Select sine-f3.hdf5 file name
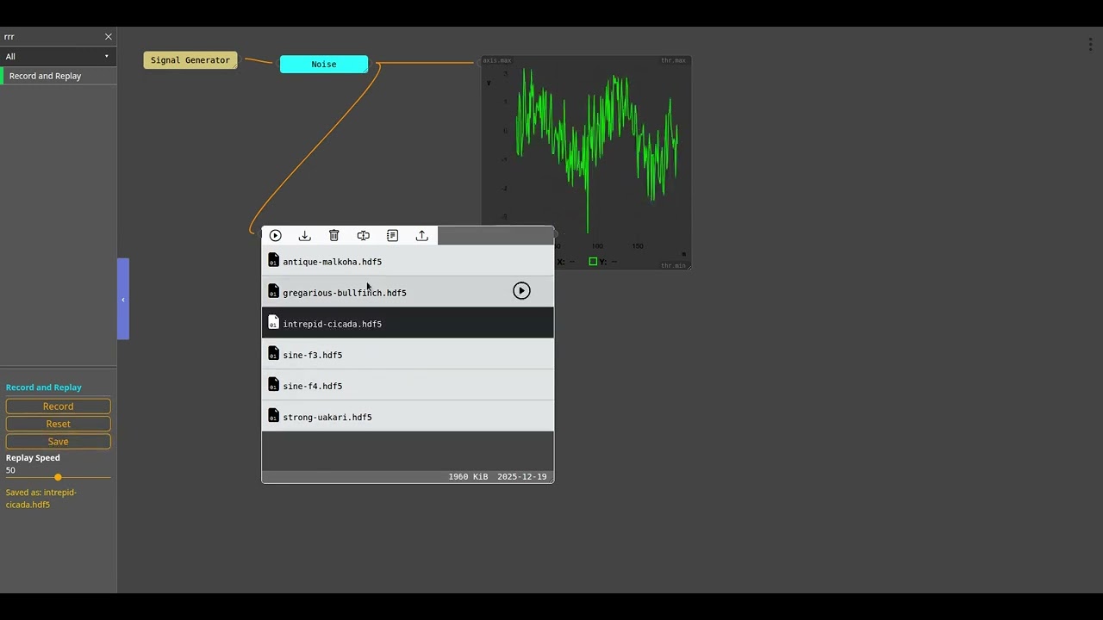 click(313, 355)
